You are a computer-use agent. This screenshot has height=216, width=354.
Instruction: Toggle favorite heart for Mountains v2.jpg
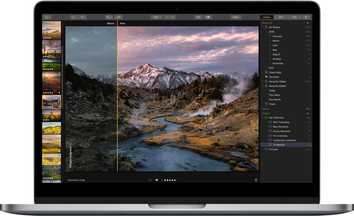[156, 180]
